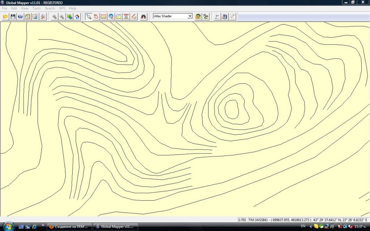Switch to the Firefox DEM taskbar window
Screen dimensions: 370x231
(x=69, y=227)
